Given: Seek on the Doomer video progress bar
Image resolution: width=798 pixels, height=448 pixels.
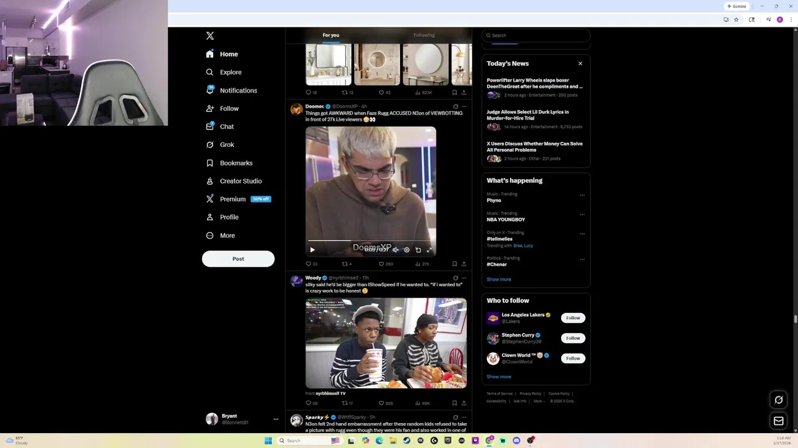Looking at the screenshot, I should click(x=371, y=240).
